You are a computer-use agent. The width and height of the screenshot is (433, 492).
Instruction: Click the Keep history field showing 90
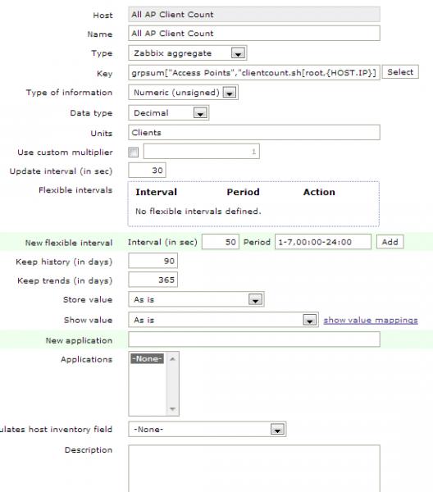[153, 261]
